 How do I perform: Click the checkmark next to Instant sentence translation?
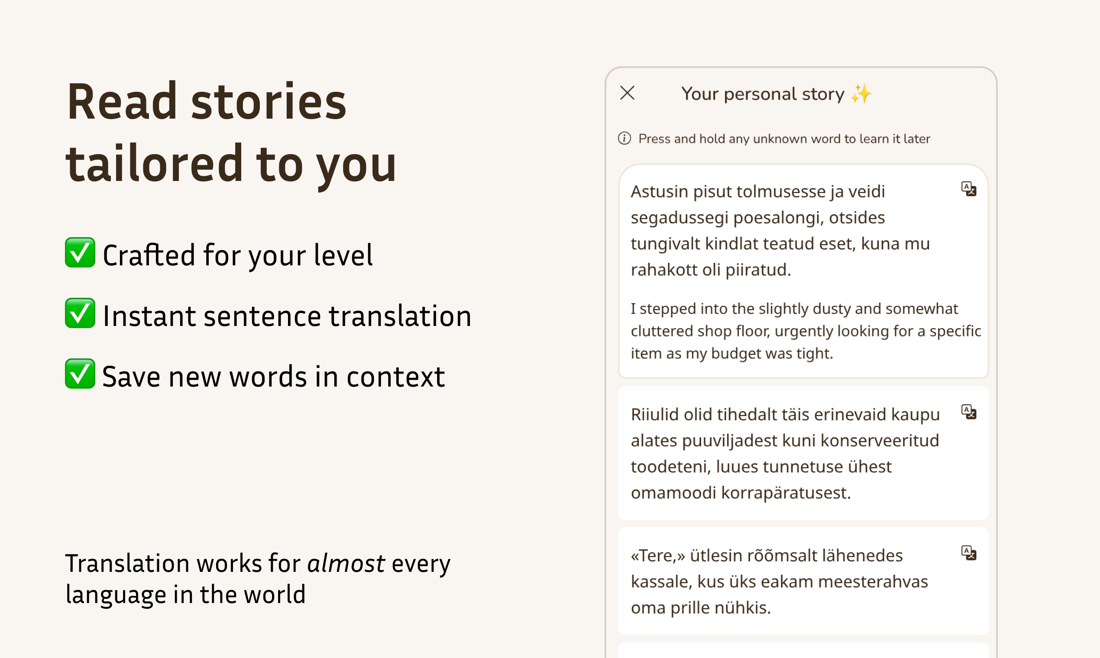pos(80,313)
